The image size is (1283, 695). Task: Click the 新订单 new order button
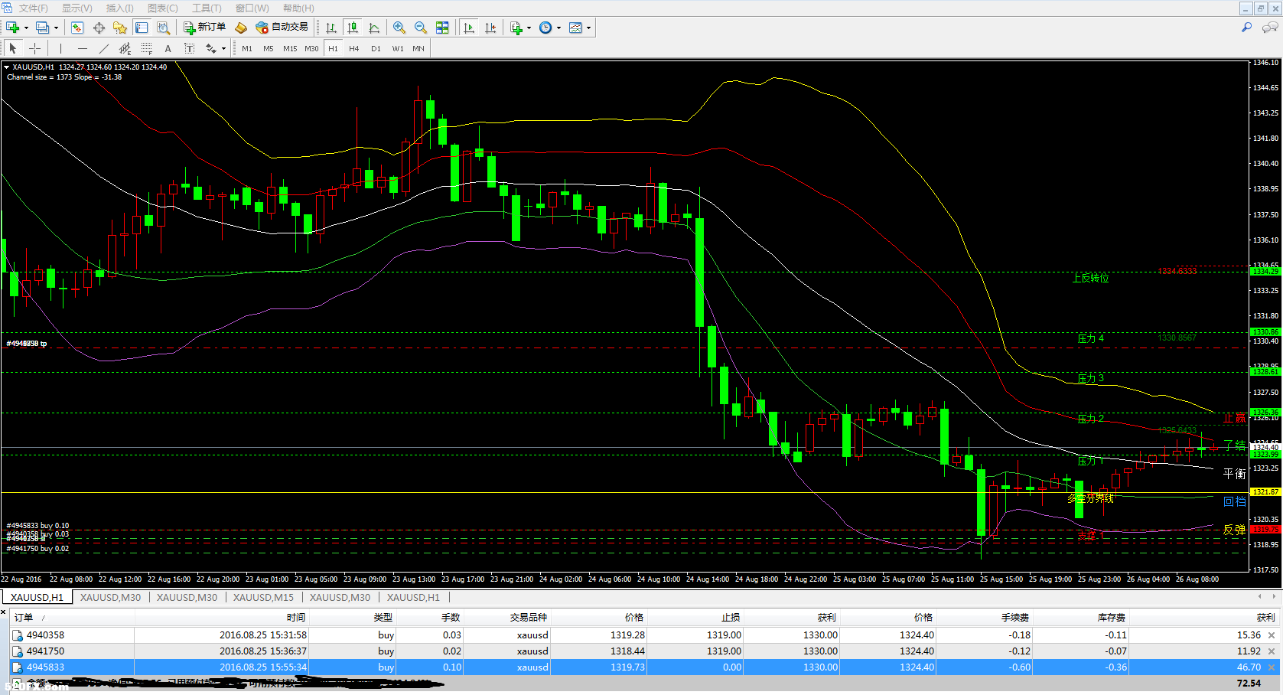click(204, 28)
